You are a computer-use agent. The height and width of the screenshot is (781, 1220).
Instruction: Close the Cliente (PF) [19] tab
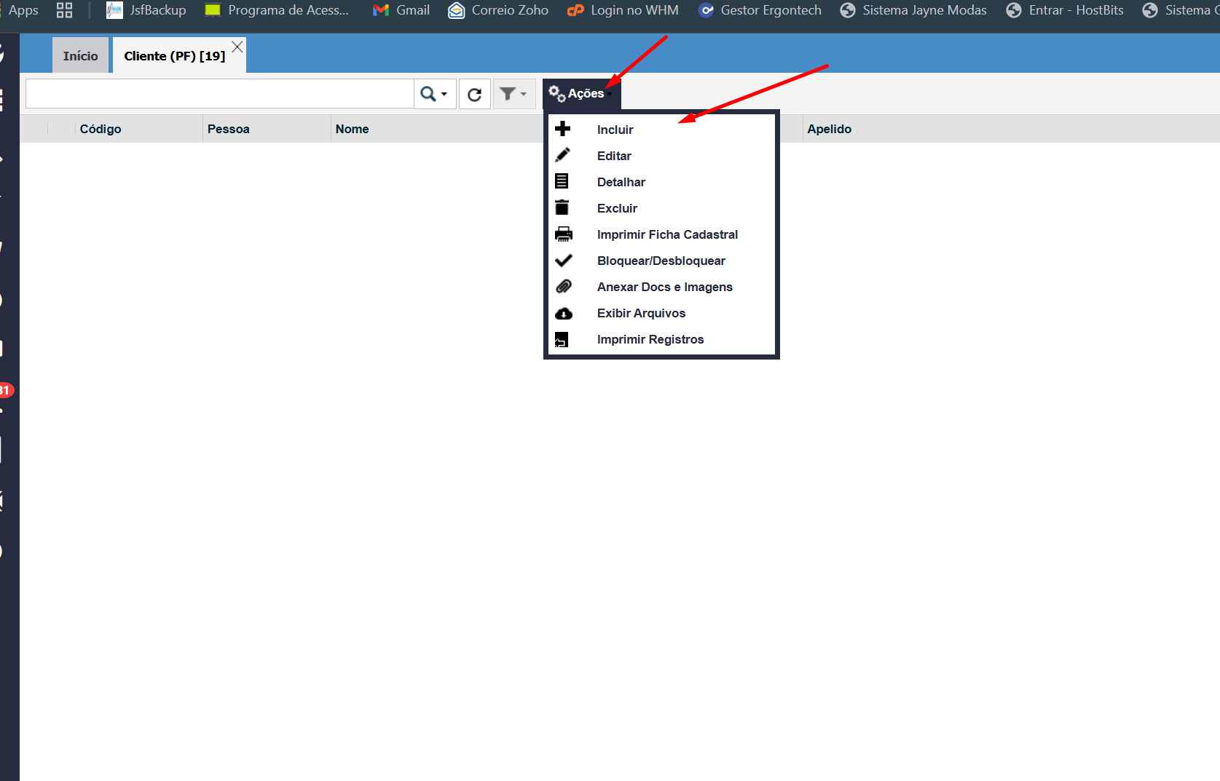click(237, 47)
